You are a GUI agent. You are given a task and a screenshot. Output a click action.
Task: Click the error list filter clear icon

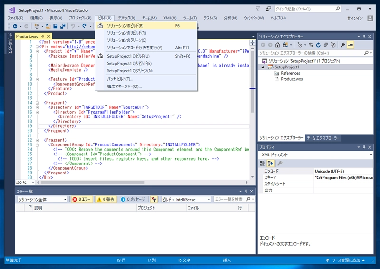(153, 200)
